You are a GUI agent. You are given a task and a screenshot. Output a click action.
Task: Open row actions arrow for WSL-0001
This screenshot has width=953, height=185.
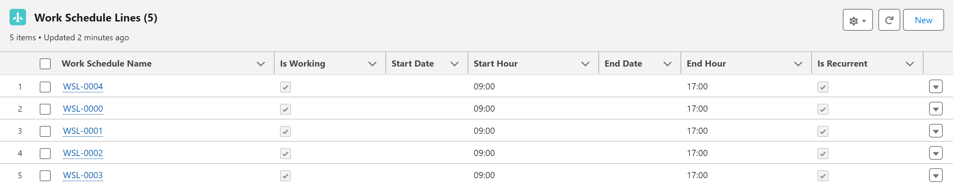point(935,131)
